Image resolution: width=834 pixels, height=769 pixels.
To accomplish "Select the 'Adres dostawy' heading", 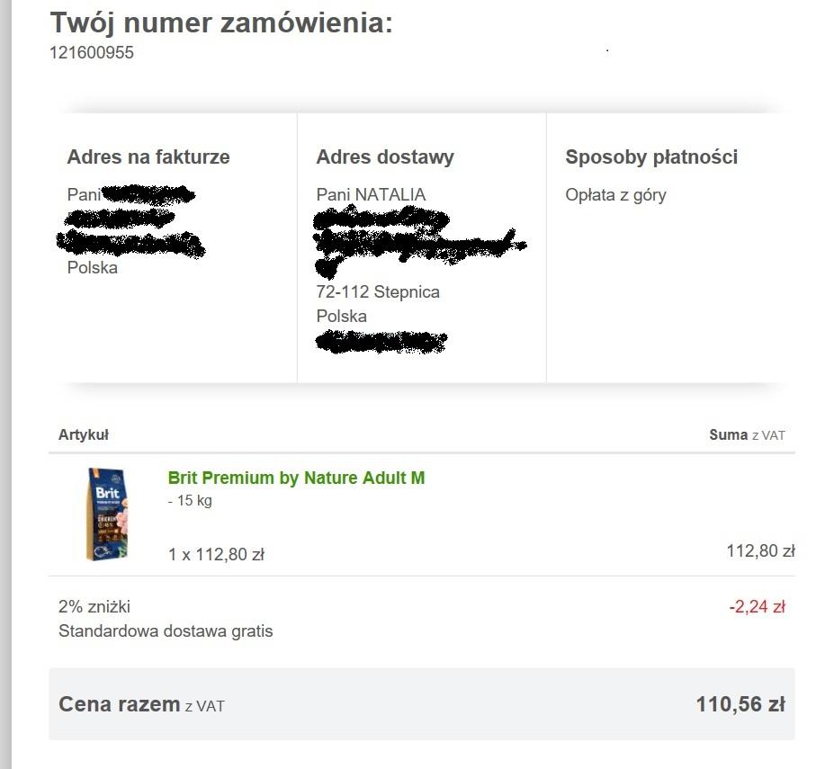I will [x=385, y=157].
